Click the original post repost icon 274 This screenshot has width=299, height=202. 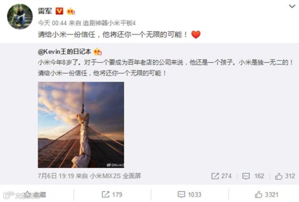click(221, 176)
